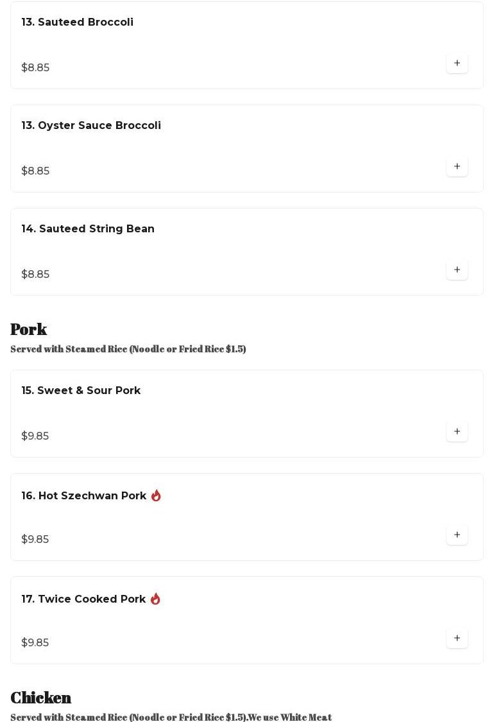Add 13. Sauteed Broccoli with plus icon
494x722 pixels.
pyautogui.click(x=457, y=63)
